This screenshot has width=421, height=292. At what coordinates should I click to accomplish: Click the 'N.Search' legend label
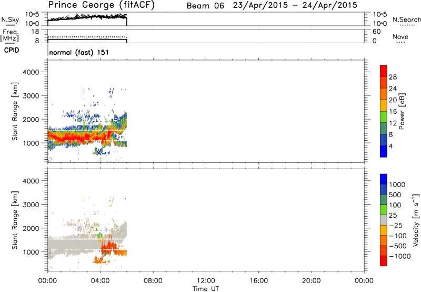pos(406,20)
